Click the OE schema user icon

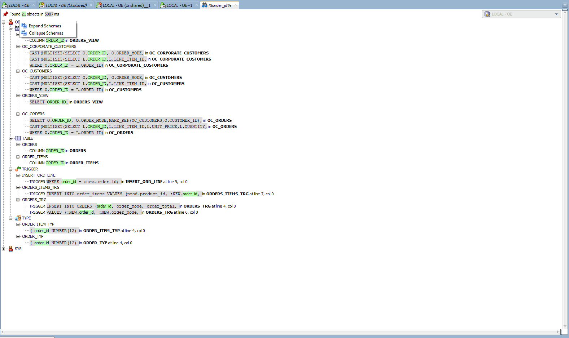pos(11,22)
